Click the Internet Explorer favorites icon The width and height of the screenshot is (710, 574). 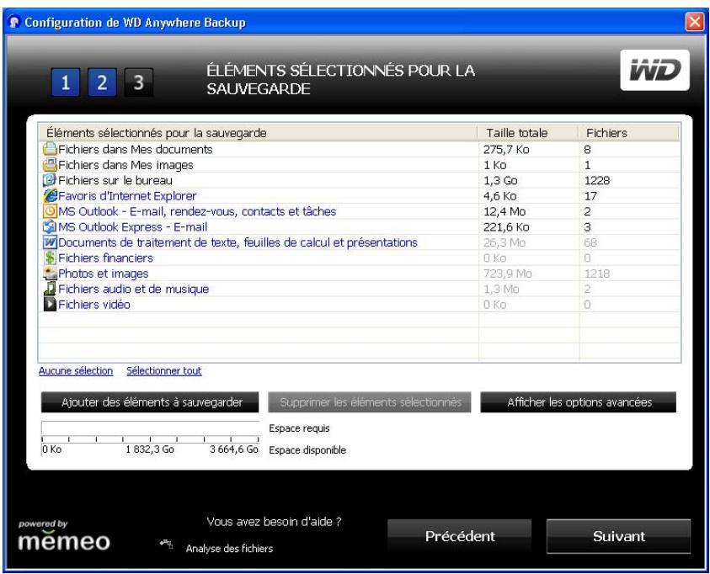pyautogui.click(x=50, y=196)
